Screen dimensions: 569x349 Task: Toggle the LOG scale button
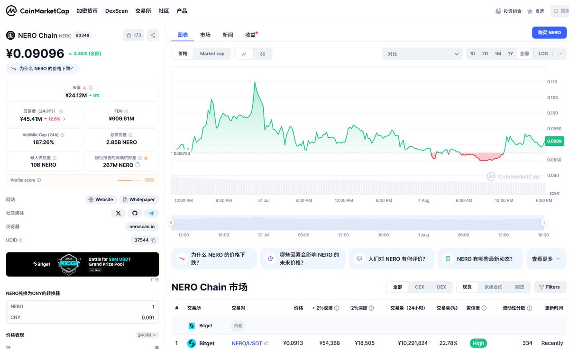click(543, 54)
